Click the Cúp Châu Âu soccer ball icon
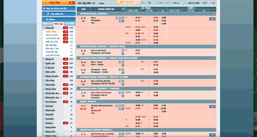Viewport: 257px width, 137px height. (48, 14)
